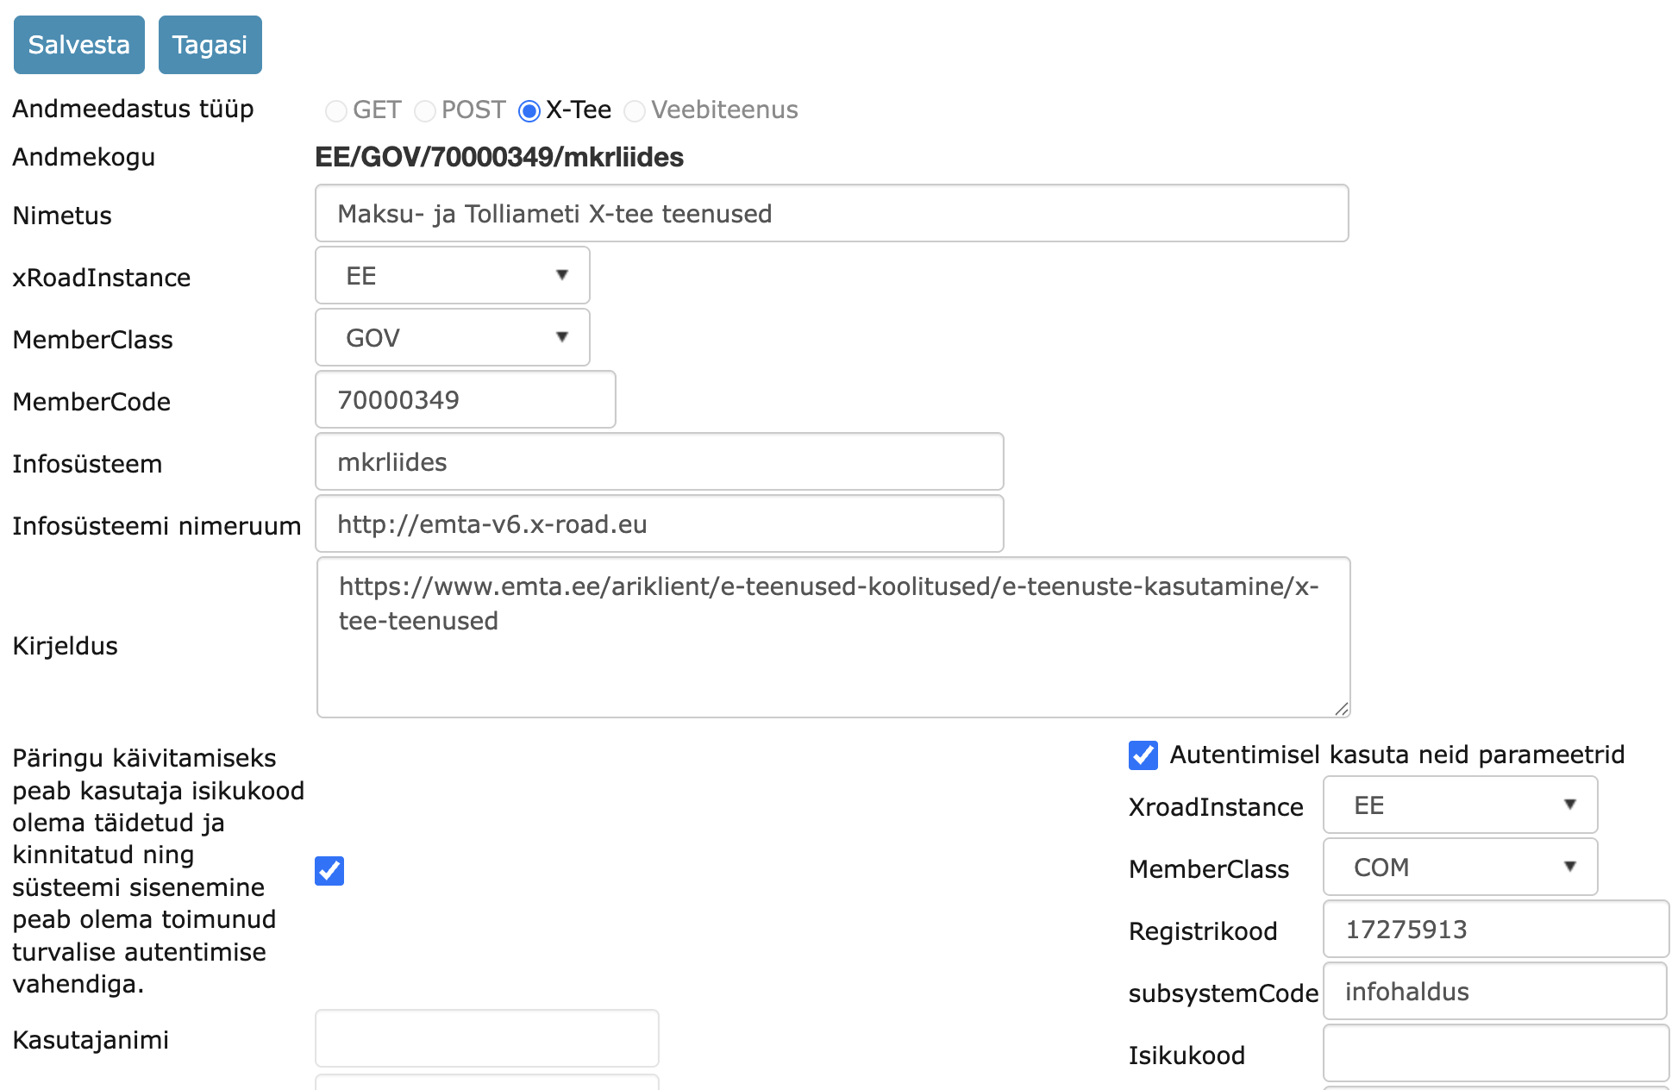Viewport: 1678px width, 1090px height.
Task: Open the MemberClass GOV dropdown
Action: (x=452, y=338)
